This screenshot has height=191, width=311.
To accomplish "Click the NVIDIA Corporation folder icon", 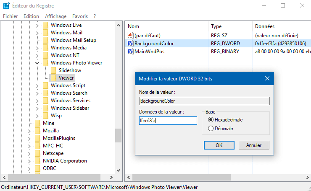I will [x=38, y=161].
